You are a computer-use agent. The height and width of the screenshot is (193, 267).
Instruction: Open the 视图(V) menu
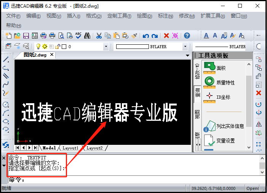point(54,16)
